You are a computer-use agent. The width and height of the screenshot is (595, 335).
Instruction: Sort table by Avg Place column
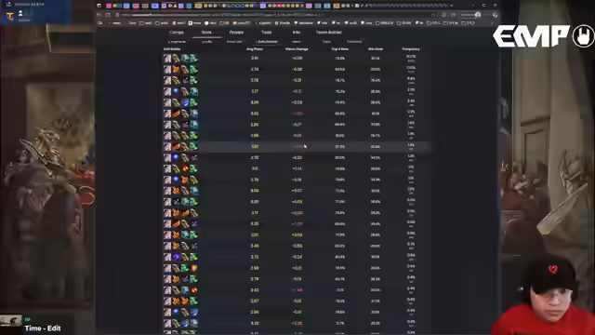point(255,49)
